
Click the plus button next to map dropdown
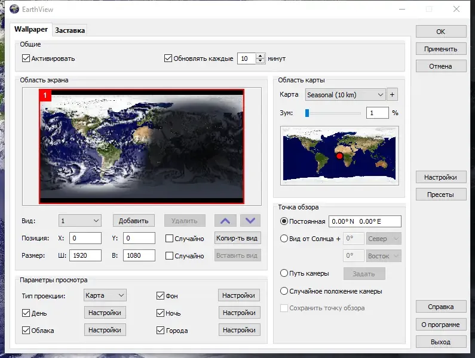(393, 94)
